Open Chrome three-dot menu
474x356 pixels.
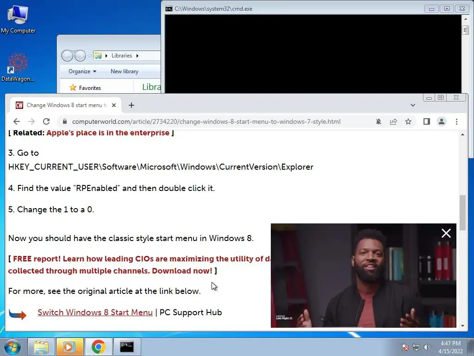[x=456, y=122]
